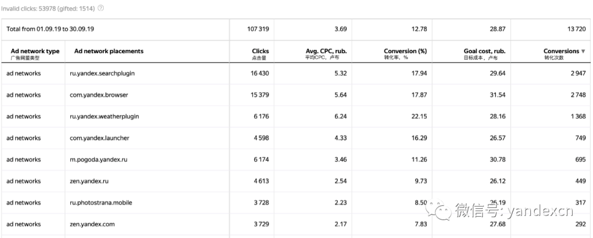Click com.yandex.launcher placement
This screenshot has width=593, height=238.
coord(100,138)
